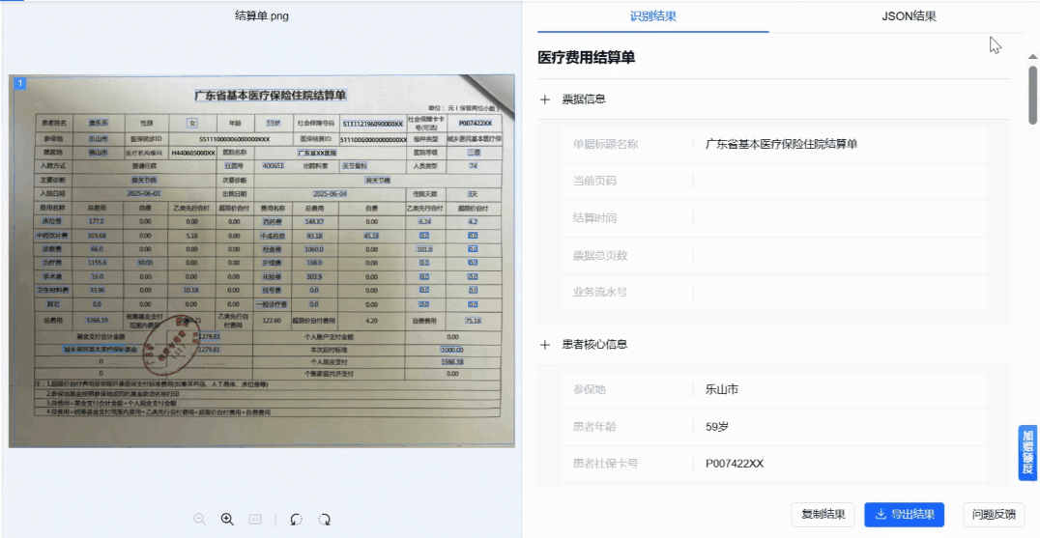
Task: Collapse the 票据信息 section
Action: coord(545,99)
